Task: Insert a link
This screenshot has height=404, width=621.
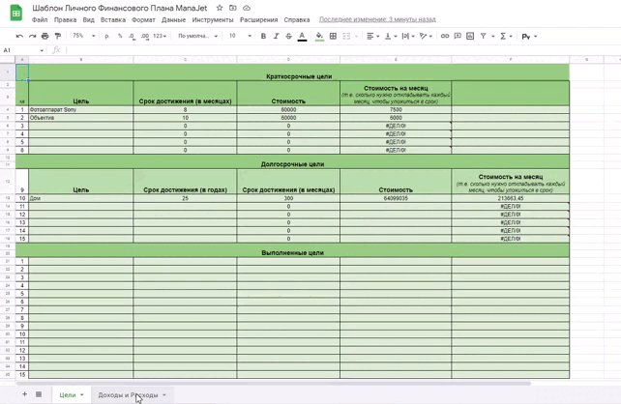Action: coord(445,36)
